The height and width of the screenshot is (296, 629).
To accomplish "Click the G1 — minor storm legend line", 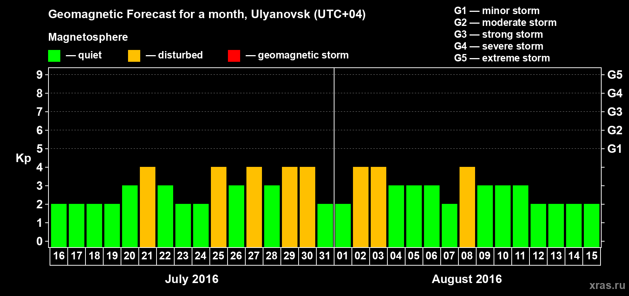I will (x=497, y=11).
